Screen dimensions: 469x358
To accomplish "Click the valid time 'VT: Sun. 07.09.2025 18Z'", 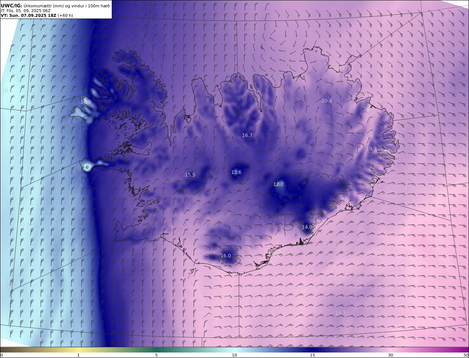I will click(x=29, y=16).
